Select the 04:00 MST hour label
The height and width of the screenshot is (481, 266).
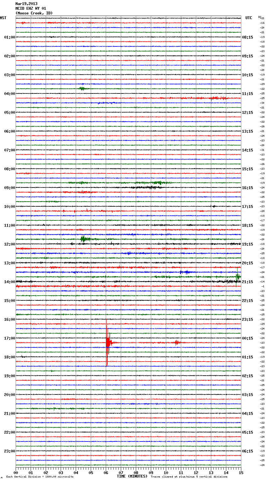click(x=9, y=94)
